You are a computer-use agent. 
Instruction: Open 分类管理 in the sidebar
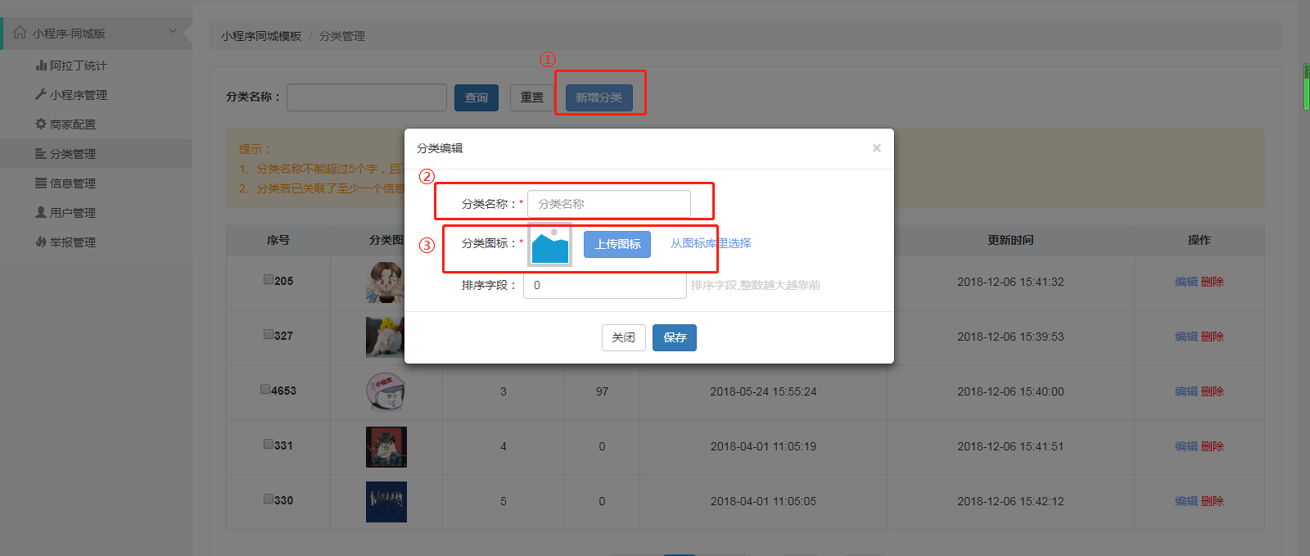(73, 154)
